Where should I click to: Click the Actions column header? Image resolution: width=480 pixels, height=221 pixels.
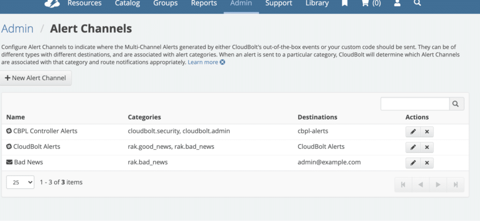click(x=417, y=117)
